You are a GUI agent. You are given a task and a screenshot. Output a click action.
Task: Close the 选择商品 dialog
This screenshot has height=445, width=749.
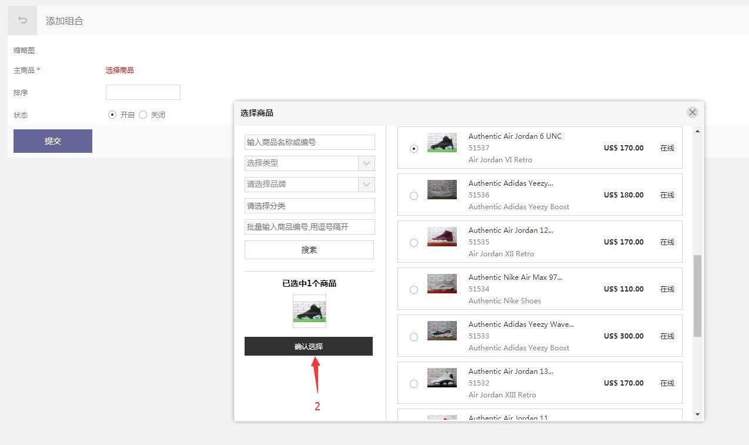[693, 112]
